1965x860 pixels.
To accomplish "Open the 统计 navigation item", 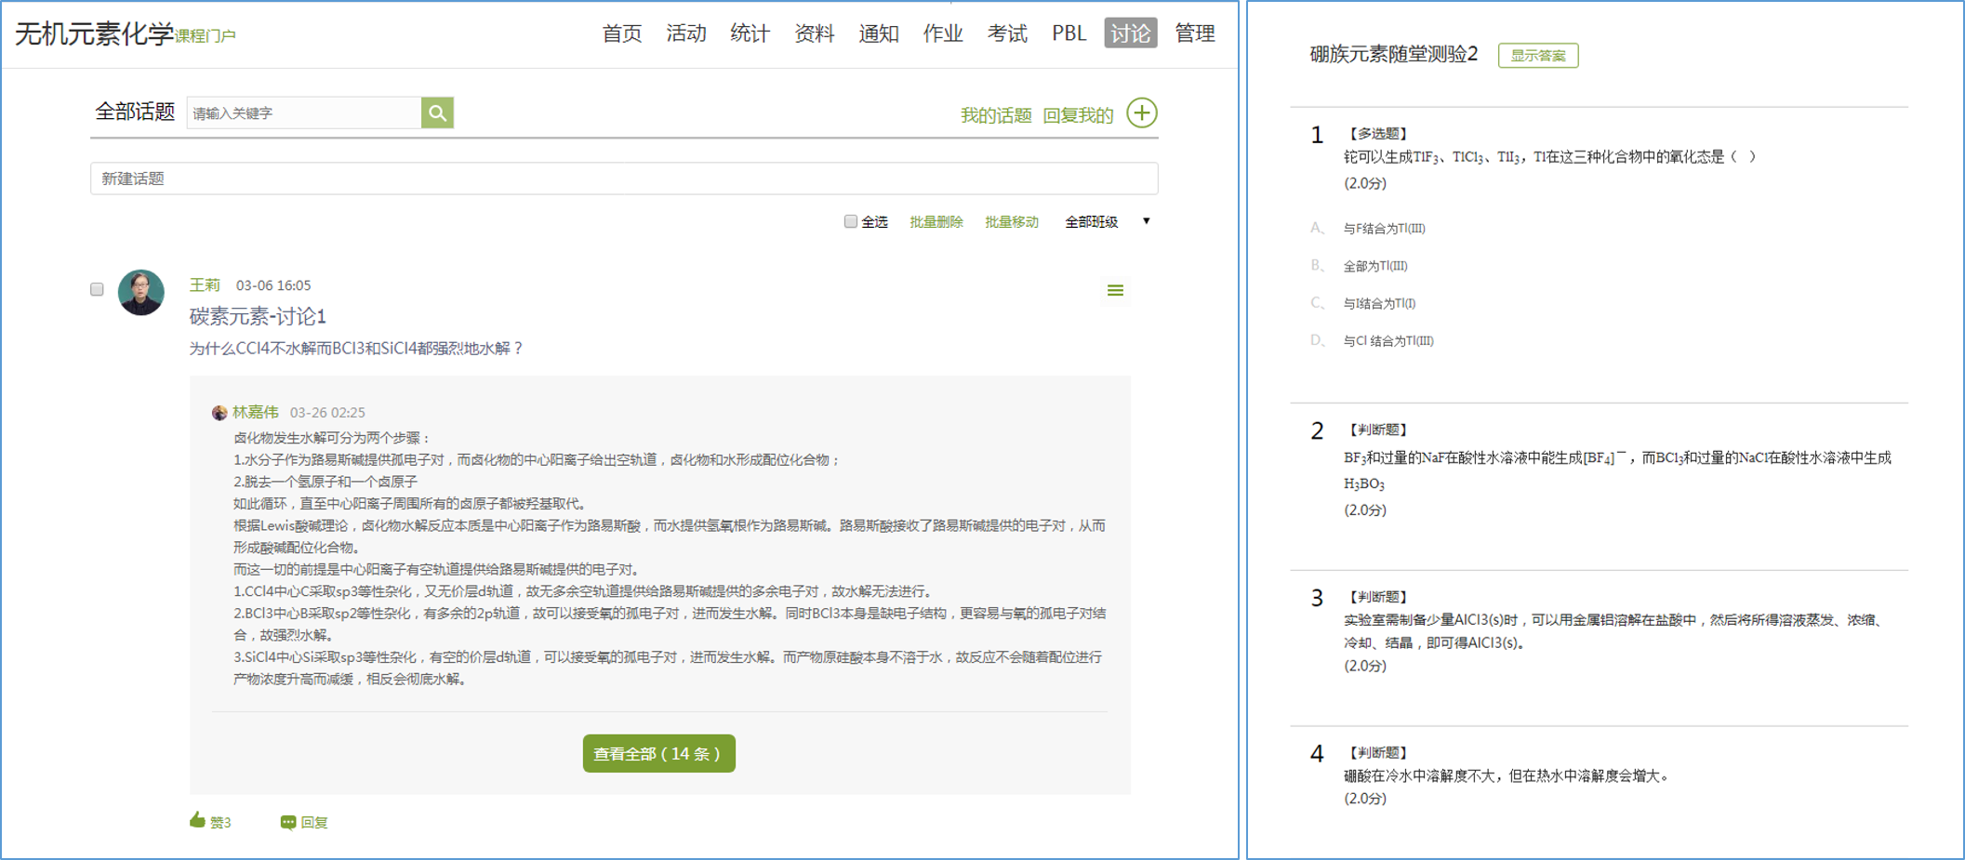I will click(x=750, y=33).
